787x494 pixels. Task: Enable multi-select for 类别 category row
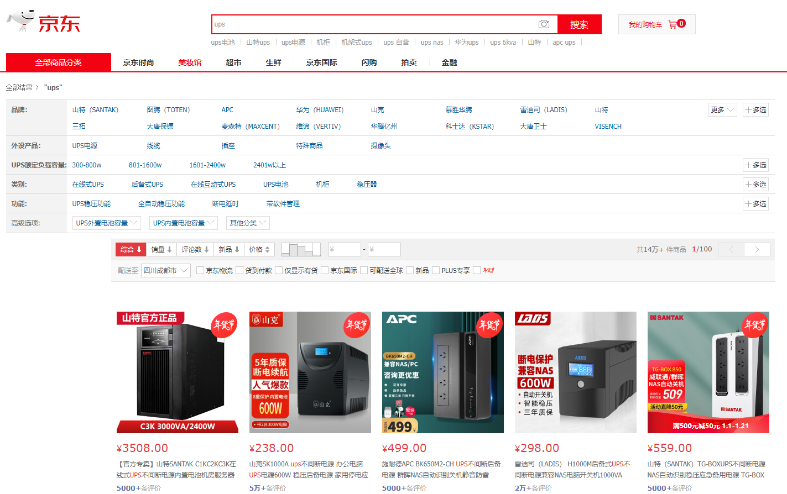755,185
